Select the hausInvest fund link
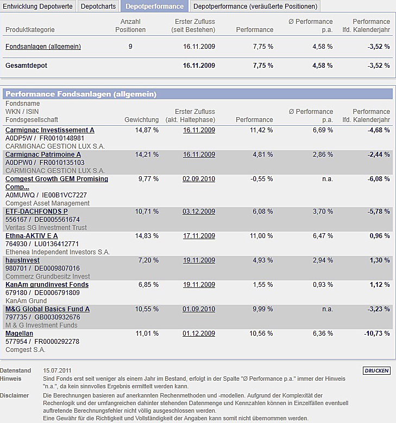This screenshot has width=396, height=423. click(x=22, y=260)
